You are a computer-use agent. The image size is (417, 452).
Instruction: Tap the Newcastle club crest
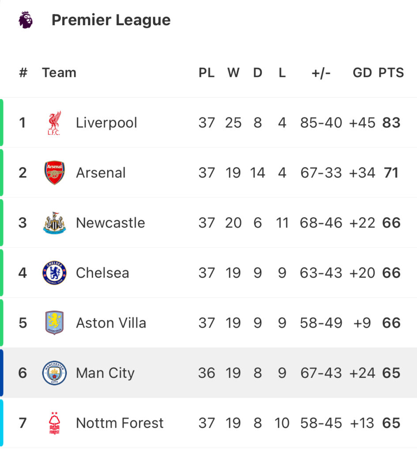54,223
